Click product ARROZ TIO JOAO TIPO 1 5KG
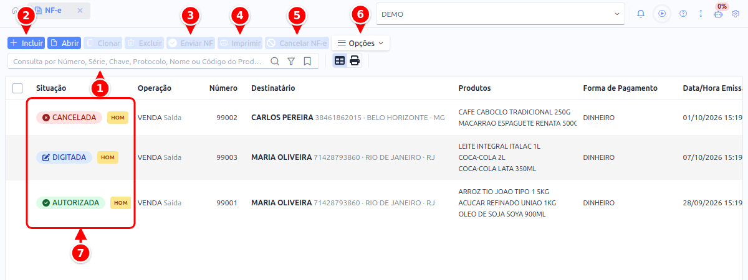The width and height of the screenshot is (748, 280). point(504,192)
